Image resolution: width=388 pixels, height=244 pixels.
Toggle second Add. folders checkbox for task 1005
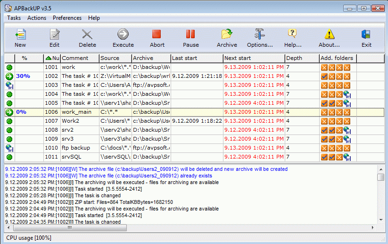tap(332, 103)
